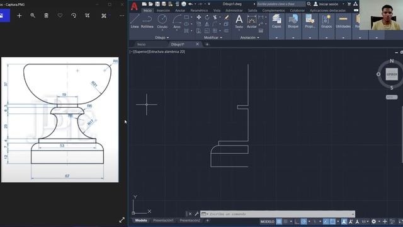Open the Propiedades panel button
This screenshot has width=403, height=227.
point(310,21)
